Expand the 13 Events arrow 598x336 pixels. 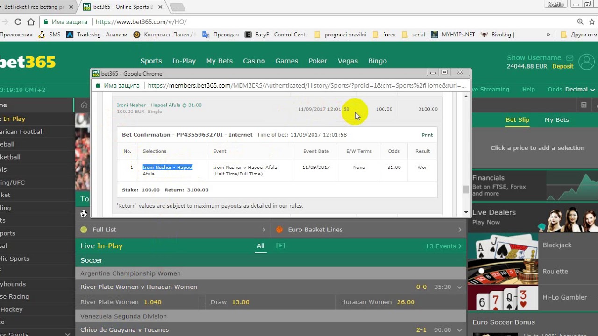pyautogui.click(x=460, y=246)
